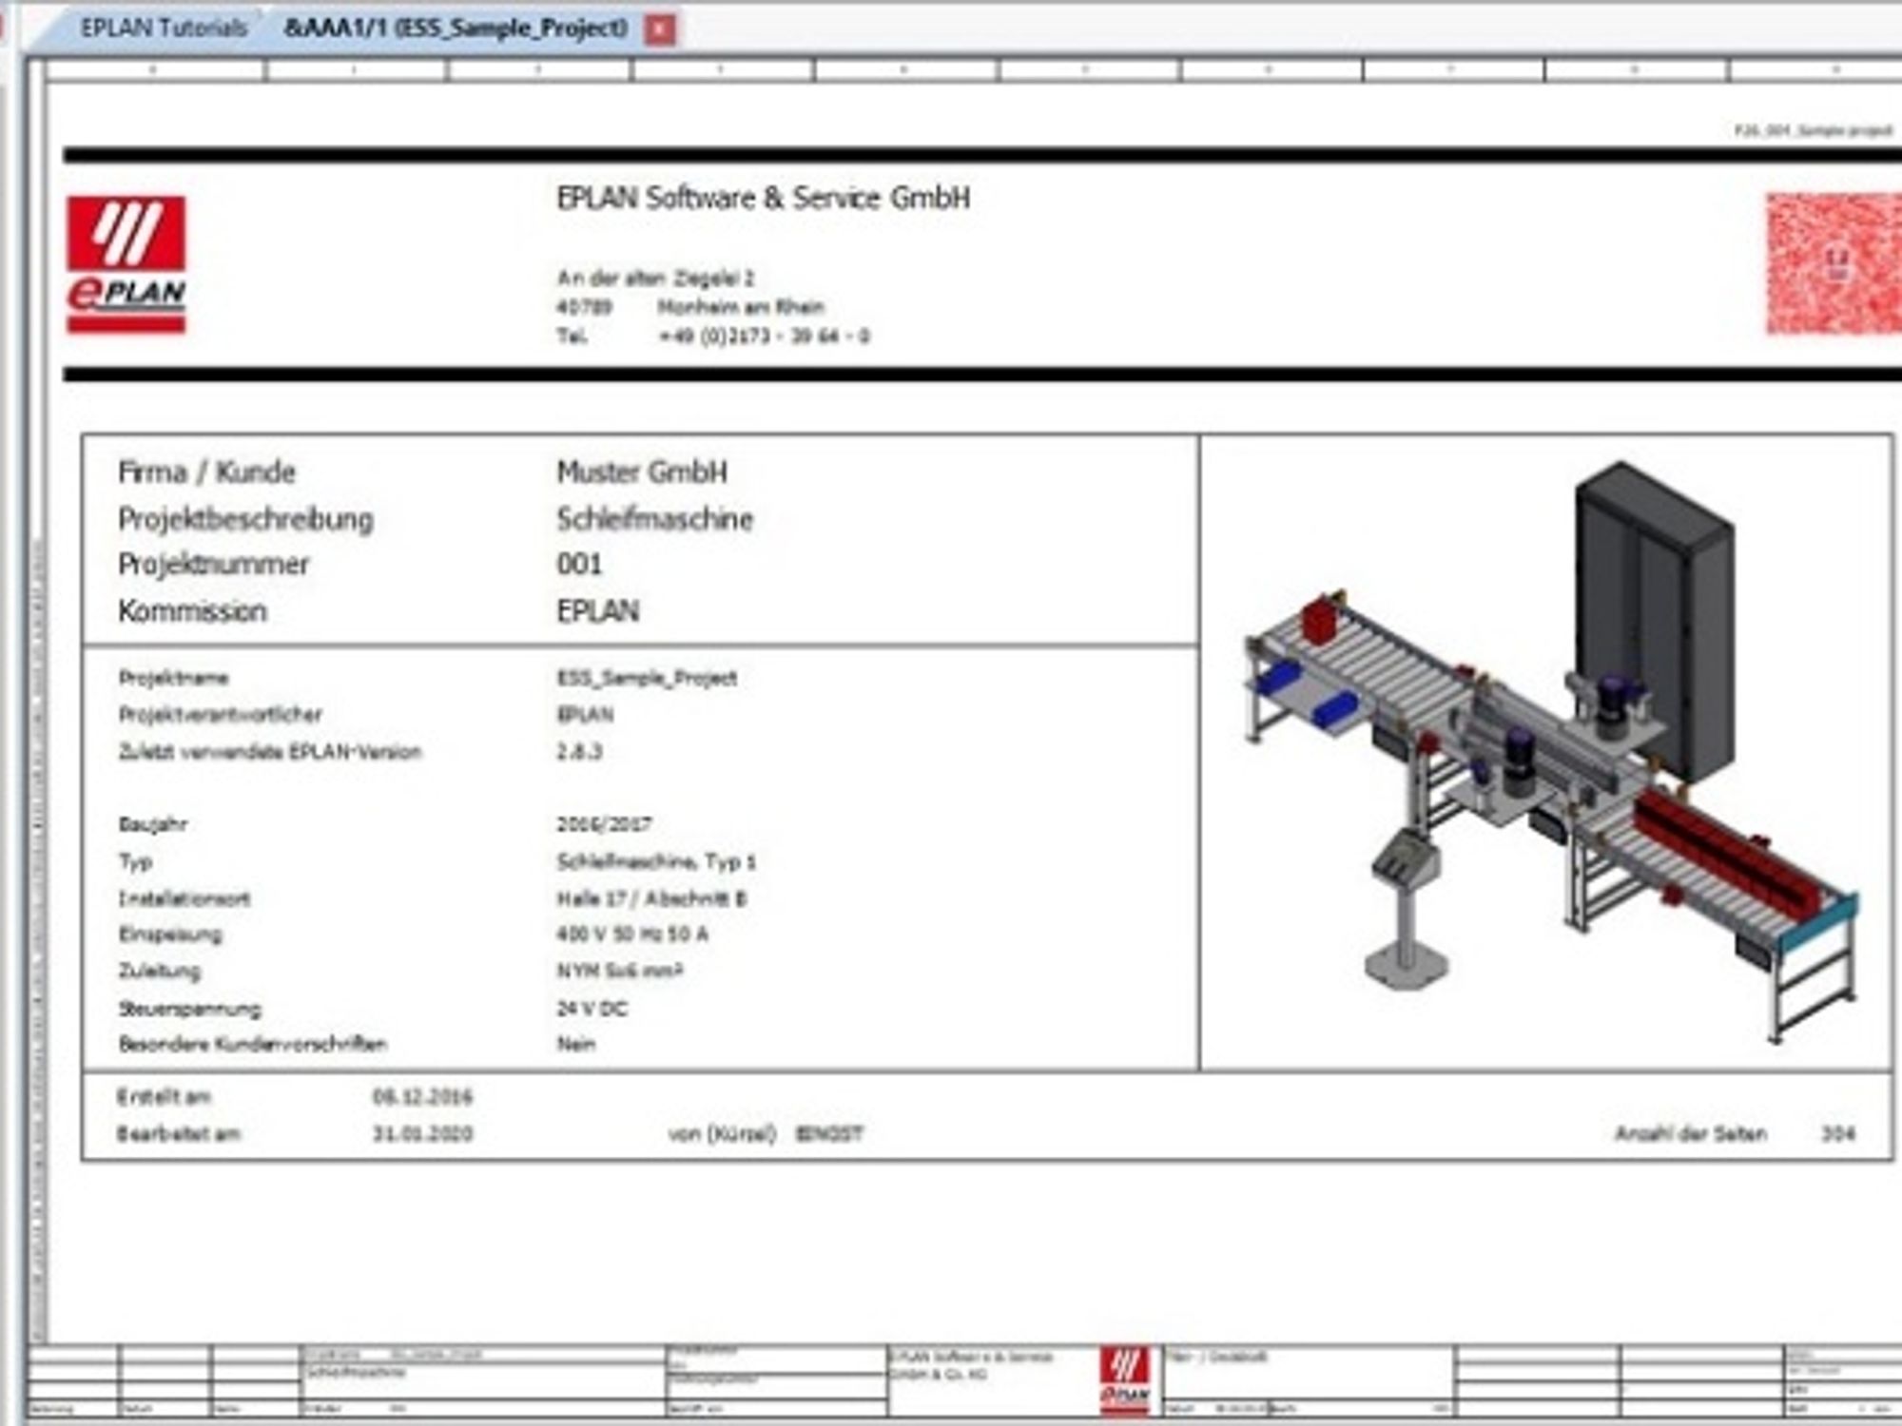Select the 3D grinding machine illustration
Viewport: 1902px width, 1426px height.
[1552, 753]
